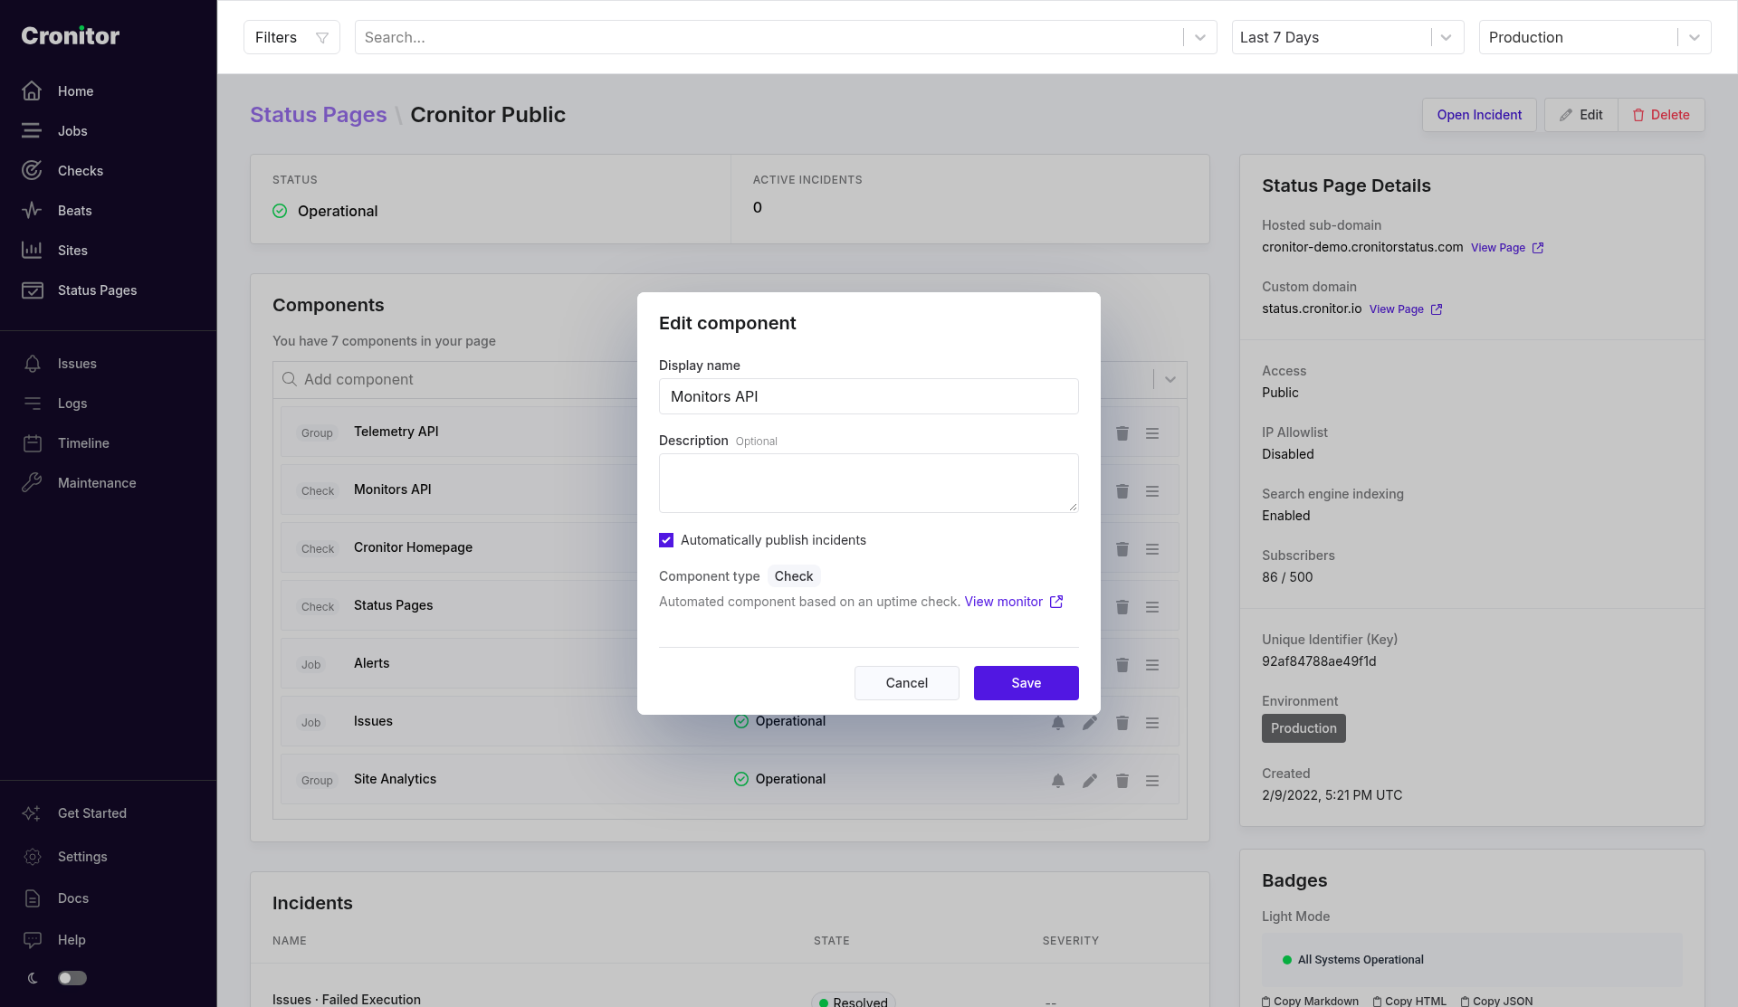
Task: Click the Display name input field
Action: click(x=869, y=396)
